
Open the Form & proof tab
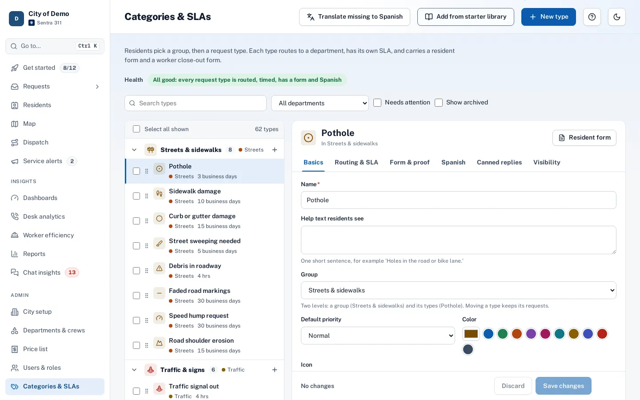click(x=410, y=162)
